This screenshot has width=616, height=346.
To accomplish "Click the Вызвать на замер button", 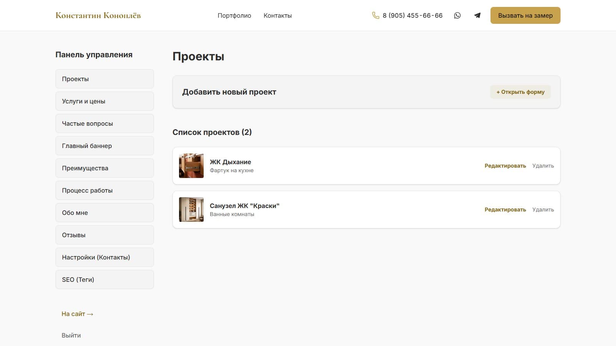I will (x=525, y=15).
